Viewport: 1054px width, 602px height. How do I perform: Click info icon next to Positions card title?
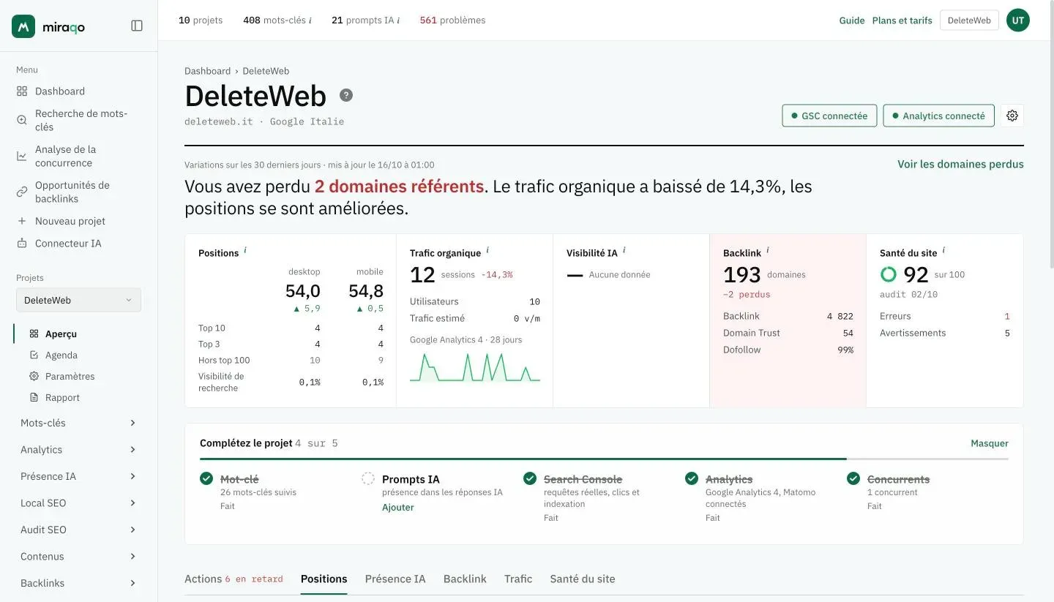click(245, 250)
